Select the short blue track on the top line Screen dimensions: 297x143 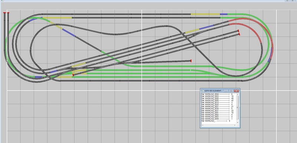click(224, 14)
